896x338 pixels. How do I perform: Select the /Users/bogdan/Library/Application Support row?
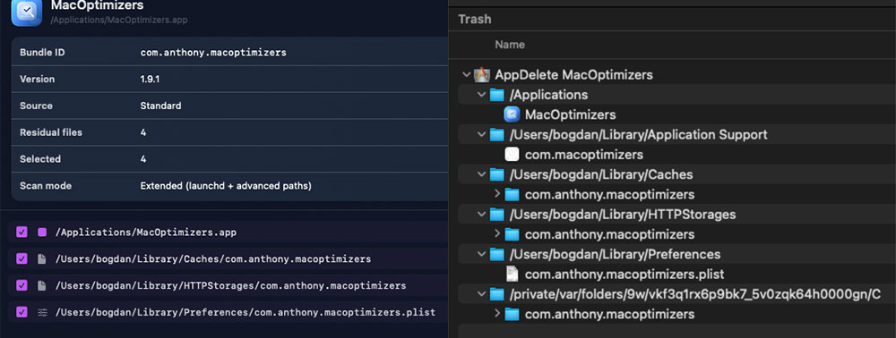[x=677, y=134]
